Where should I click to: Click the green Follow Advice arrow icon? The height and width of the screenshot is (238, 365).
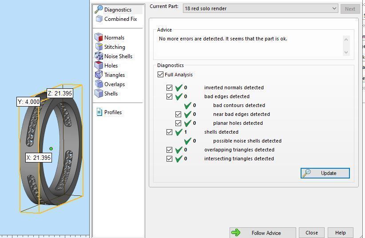[x=236, y=232]
